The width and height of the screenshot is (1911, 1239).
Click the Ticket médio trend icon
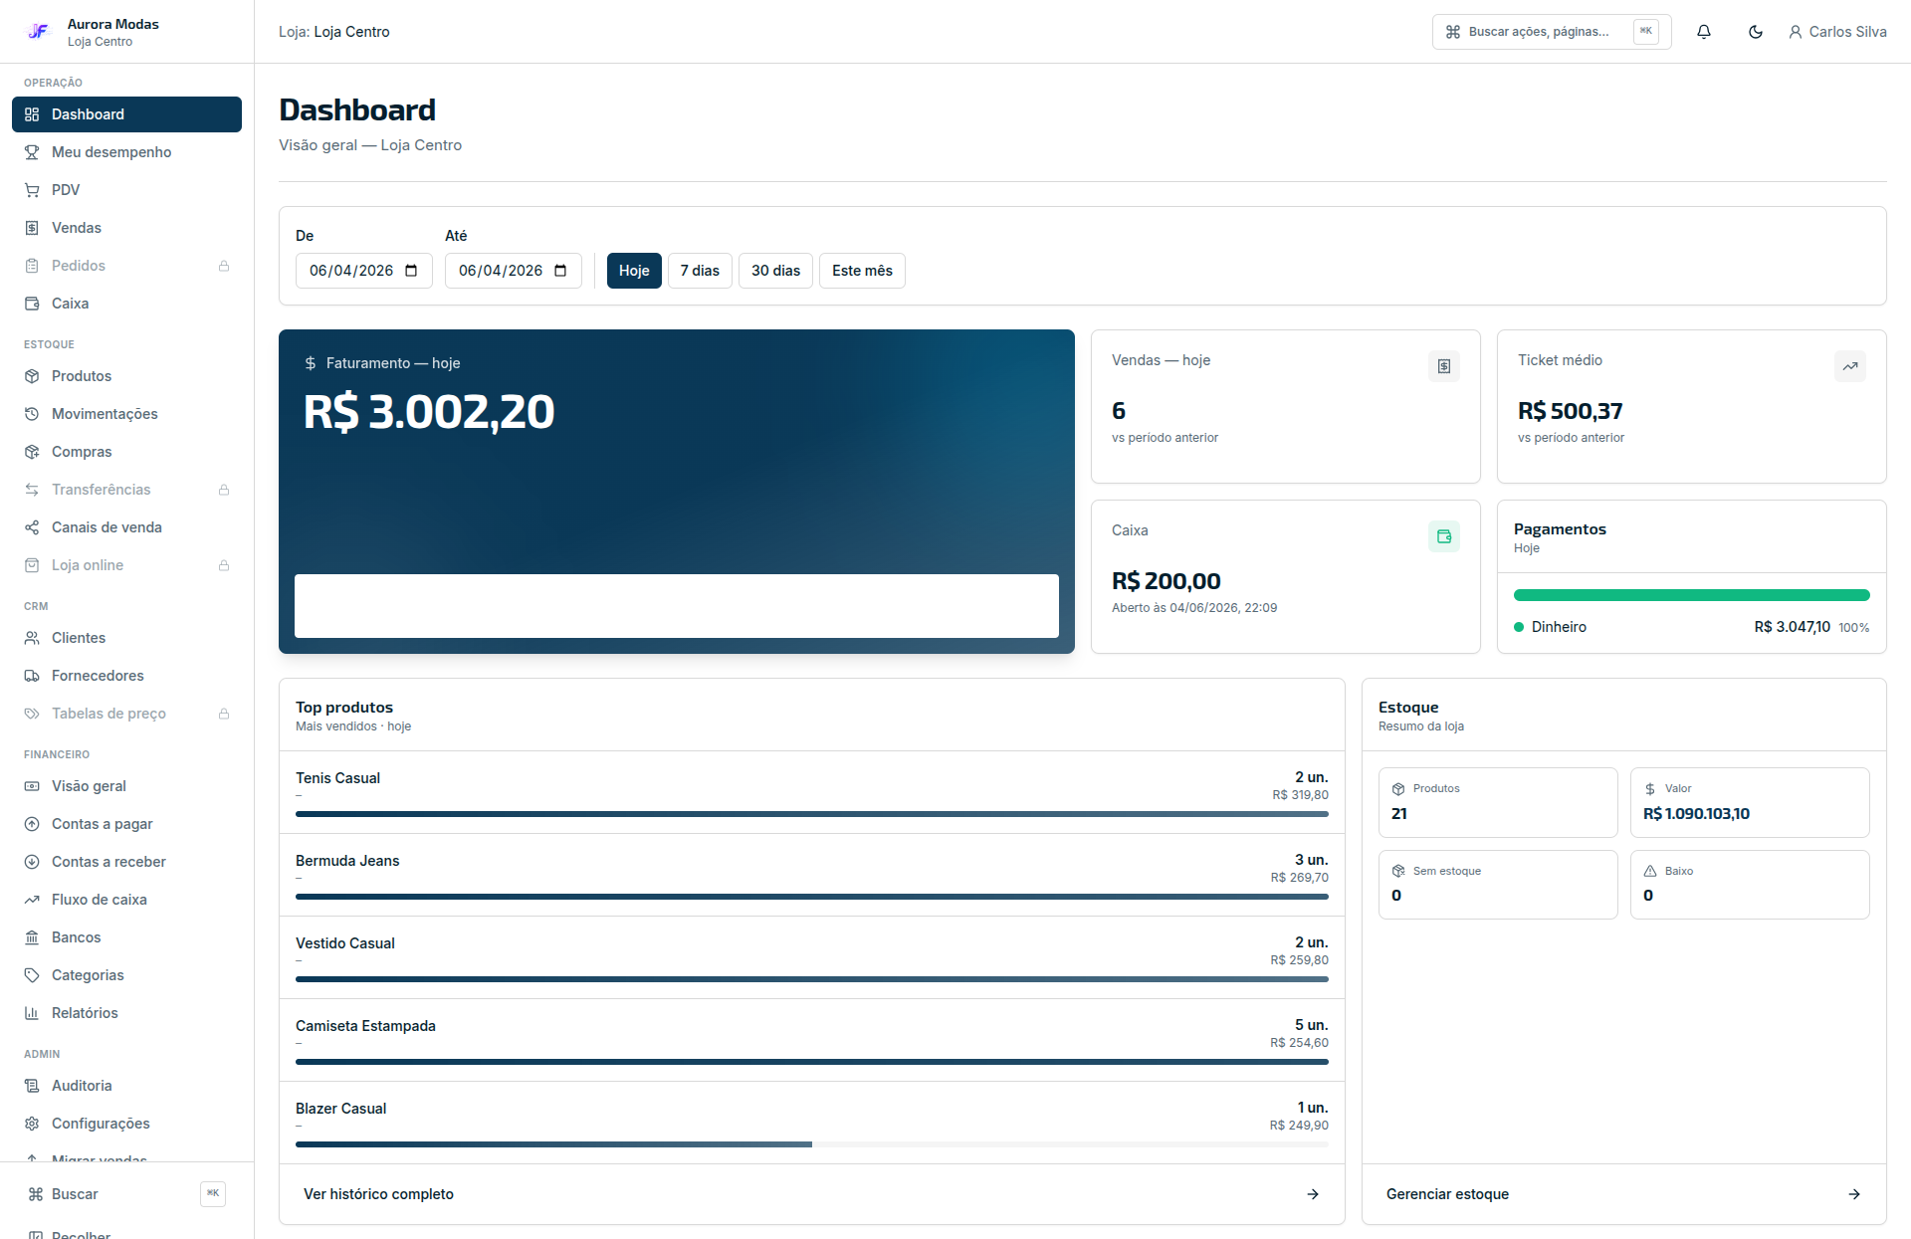(x=1850, y=366)
